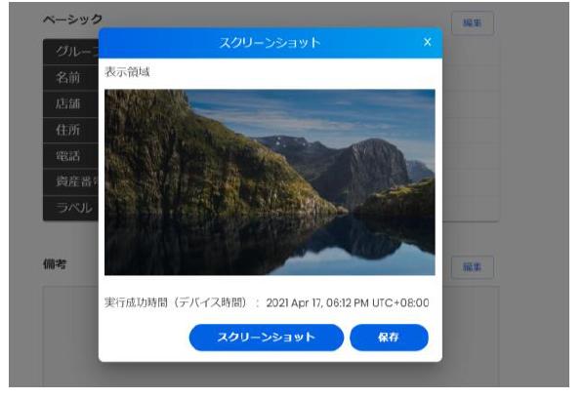The image size is (583, 398).
Task: Click the ラベル row label
Action: click(x=74, y=208)
